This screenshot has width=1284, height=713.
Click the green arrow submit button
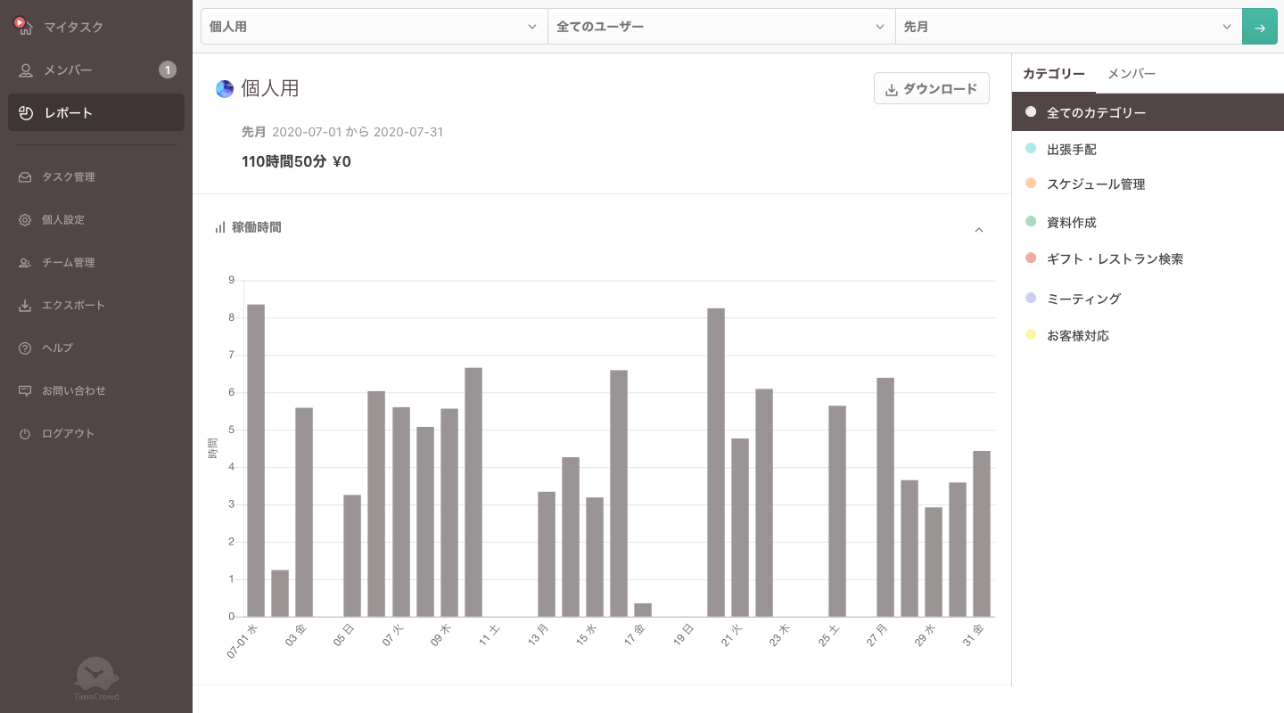point(1259,27)
